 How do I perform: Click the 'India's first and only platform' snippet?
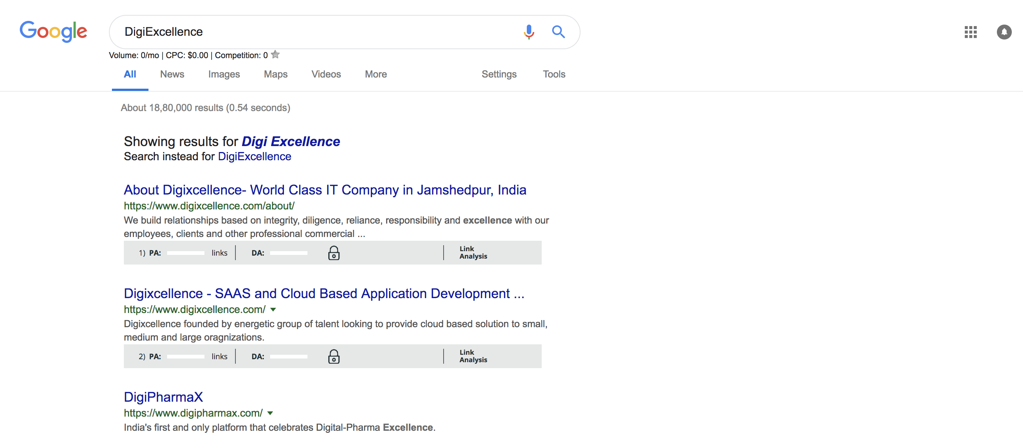point(279,427)
